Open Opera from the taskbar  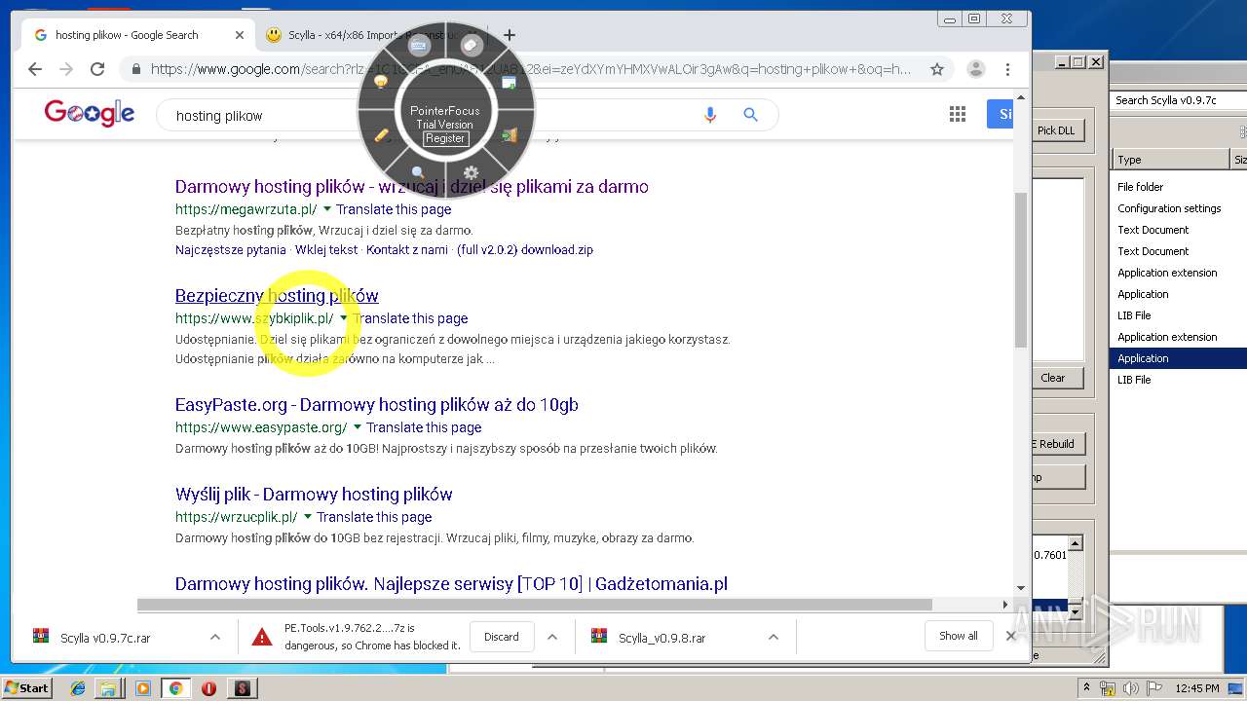point(208,688)
